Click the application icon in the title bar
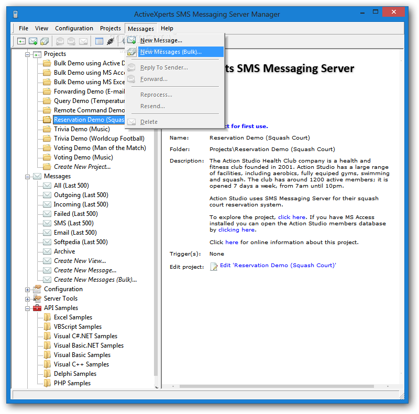This screenshot has height=414, width=419. pos(15,14)
